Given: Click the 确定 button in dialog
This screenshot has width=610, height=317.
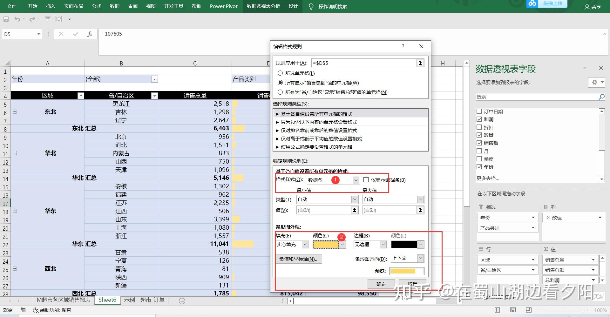Looking at the screenshot, I should coord(381,284).
